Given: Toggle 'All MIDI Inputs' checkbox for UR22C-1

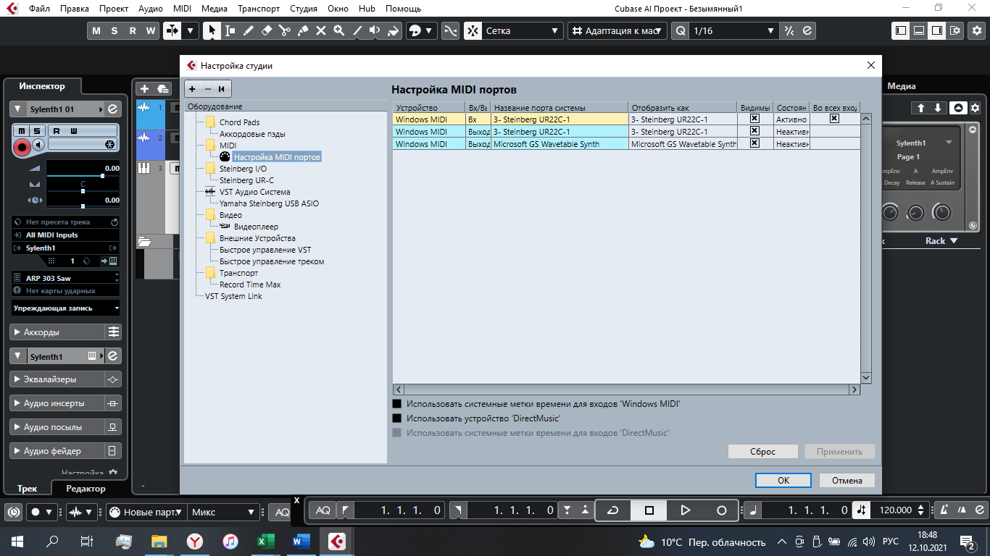Looking at the screenshot, I should pyautogui.click(x=834, y=119).
